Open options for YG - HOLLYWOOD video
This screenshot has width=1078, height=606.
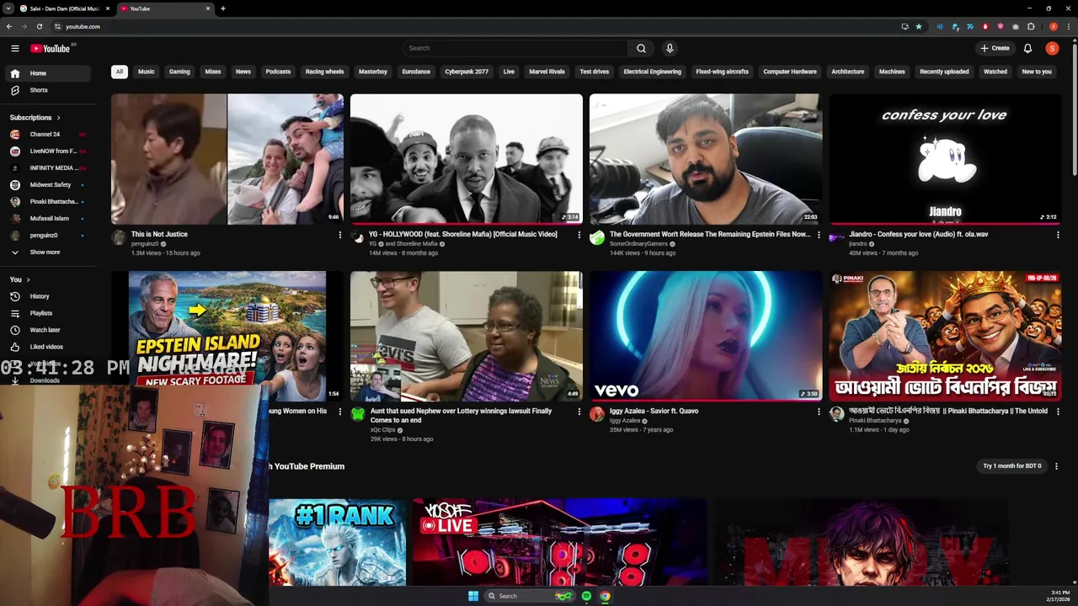click(579, 235)
